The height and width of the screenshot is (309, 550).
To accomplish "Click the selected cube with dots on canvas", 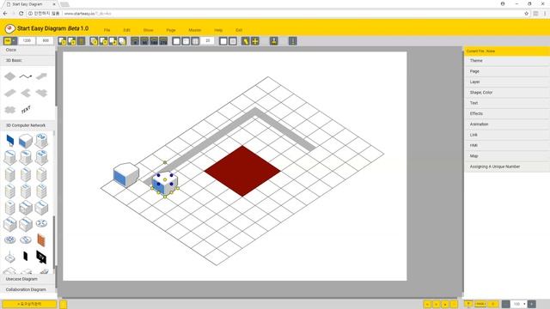I will pos(164,183).
